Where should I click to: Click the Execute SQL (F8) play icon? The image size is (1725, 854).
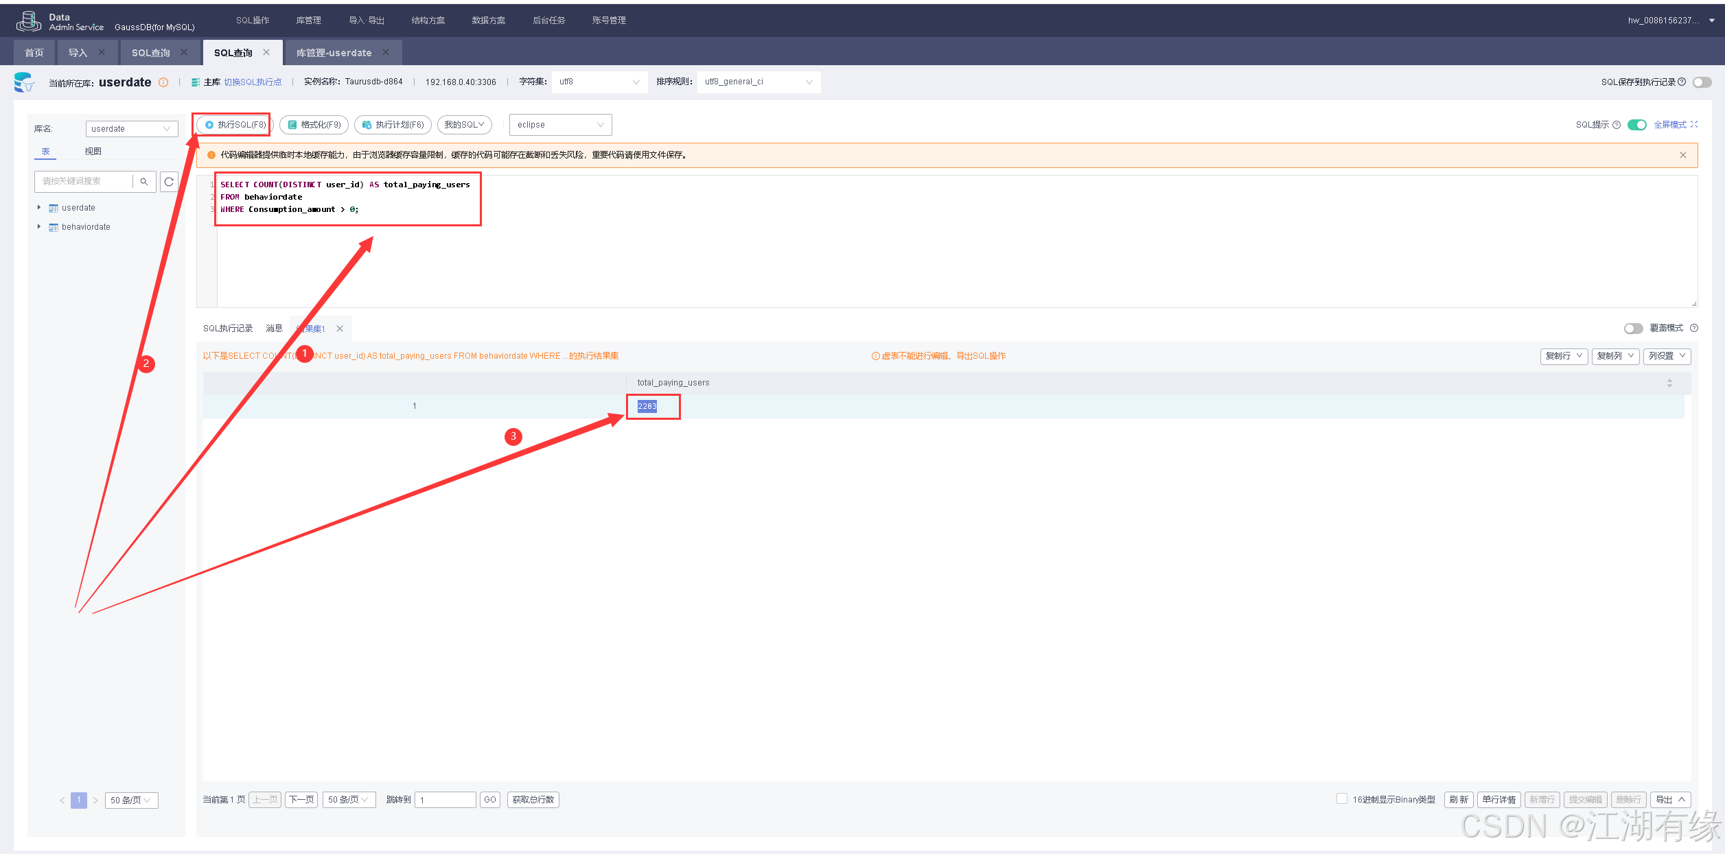209,125
